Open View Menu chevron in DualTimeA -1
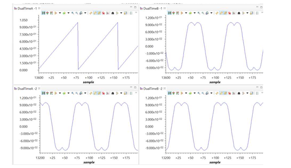The width and height of the screenshot is (291, 168). tap(136, 13)
